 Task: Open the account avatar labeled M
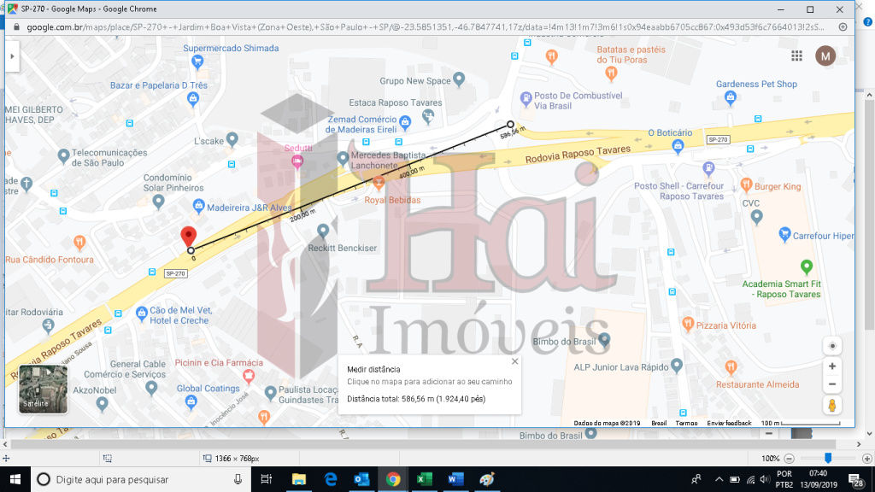pos(825,56)
